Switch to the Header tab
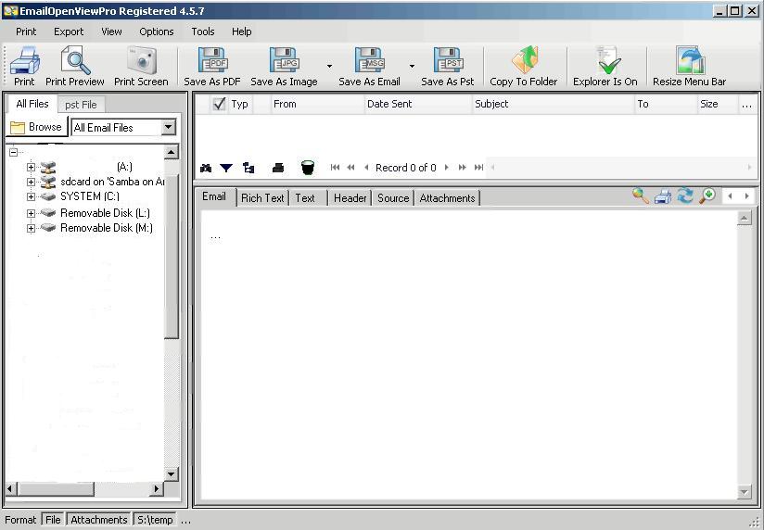The height and width of the screenshot is (530, 764). [350, 197]
